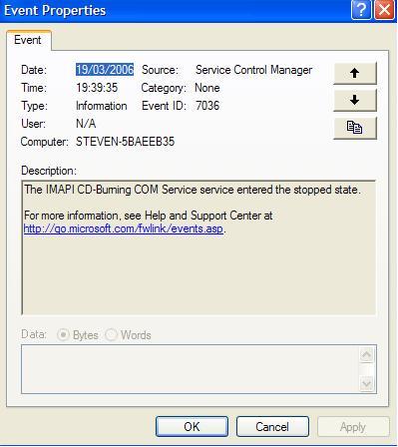Screen dimensions: 398x447
Task: Click Data box scroll up arrow
Action: pos(367,355)
